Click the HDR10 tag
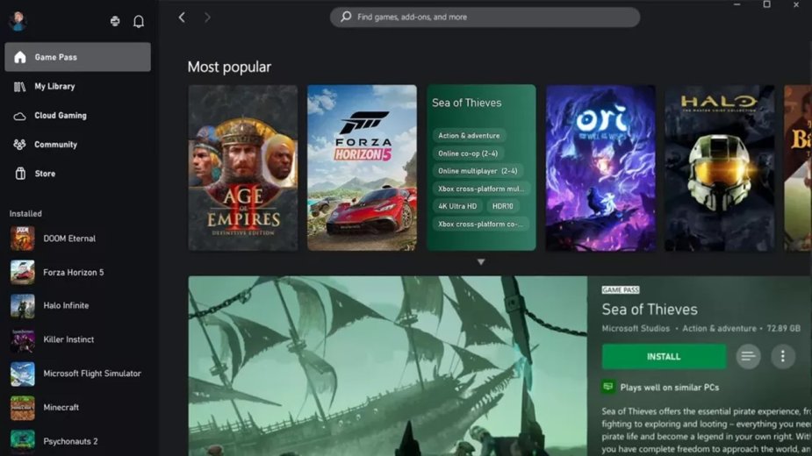This screenshot has width=812, height=456. [x=502, y=206]
